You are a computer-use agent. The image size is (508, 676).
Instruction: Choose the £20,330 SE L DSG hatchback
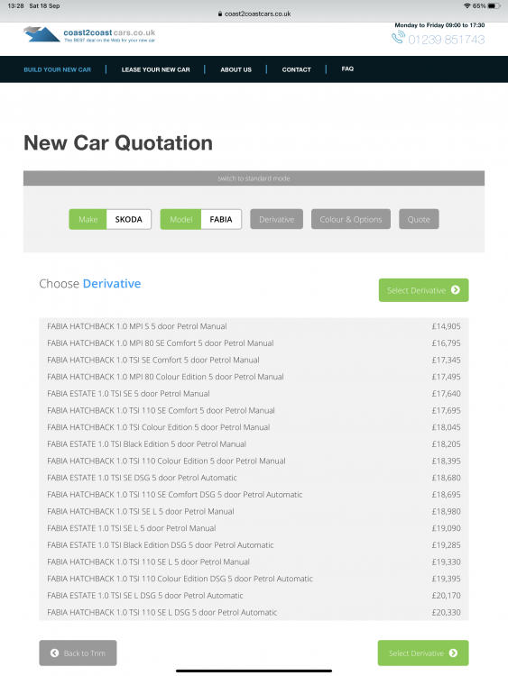(254, 612)
